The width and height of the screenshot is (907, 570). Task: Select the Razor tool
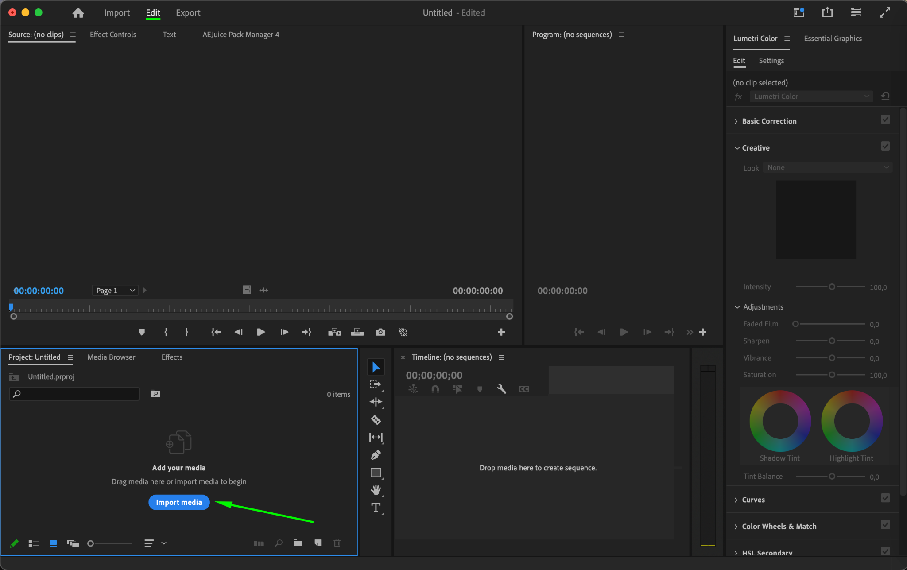coord(376,419)
